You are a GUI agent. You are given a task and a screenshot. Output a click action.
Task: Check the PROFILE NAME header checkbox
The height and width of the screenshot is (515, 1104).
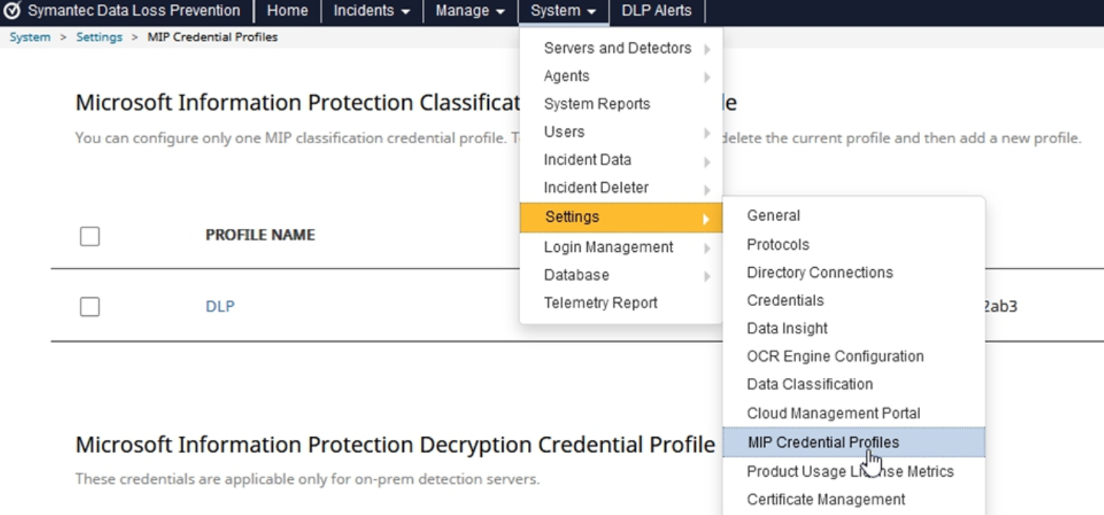pos(90,236)
